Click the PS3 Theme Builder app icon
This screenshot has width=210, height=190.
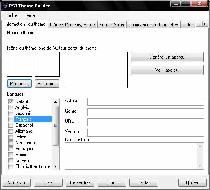(5, 6)
